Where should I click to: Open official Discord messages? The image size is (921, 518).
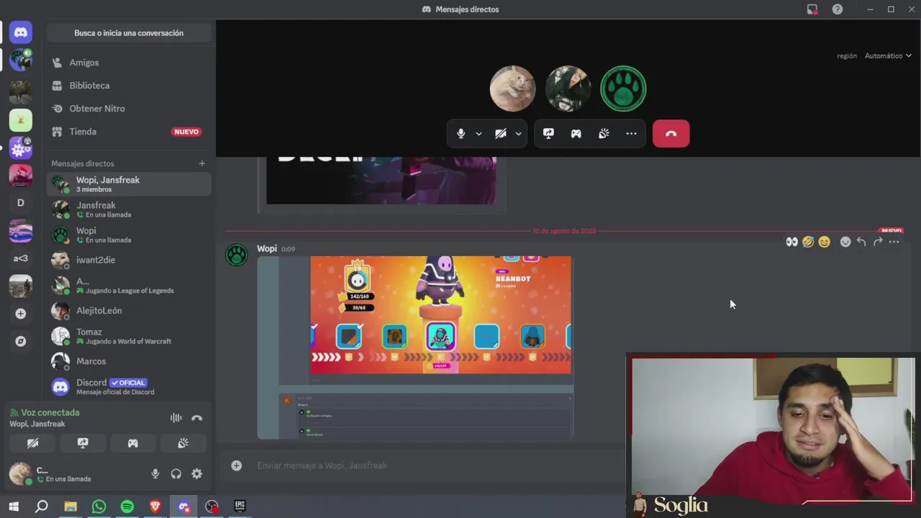pyautogui.click(x=129, y=387)
